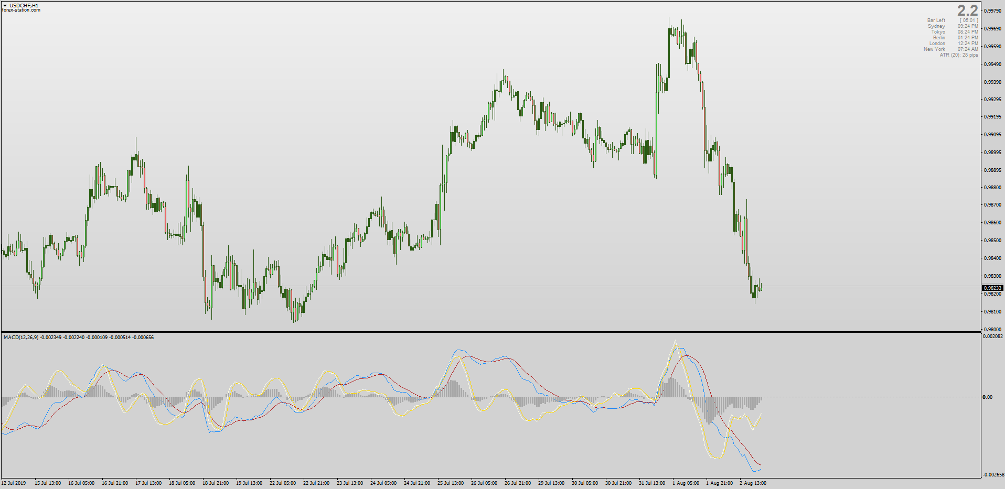Click the 26 Jul 05:00 time label
Image resolution: width=1005 pixels, height=489 pixels.
pyautogui.click(x=484, y=483)
